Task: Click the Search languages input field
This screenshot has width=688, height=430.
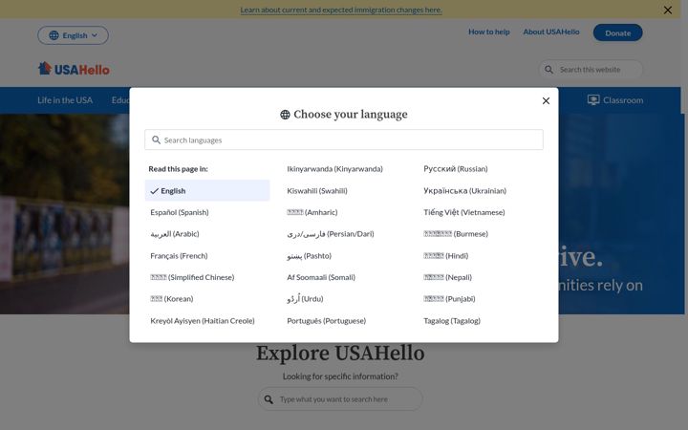Action: click(344, 140)
